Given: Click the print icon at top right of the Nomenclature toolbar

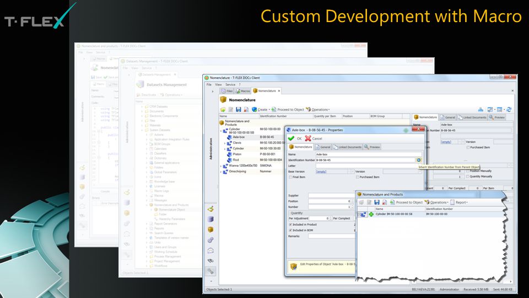Looking at the screenshot, I should point(481,109).
